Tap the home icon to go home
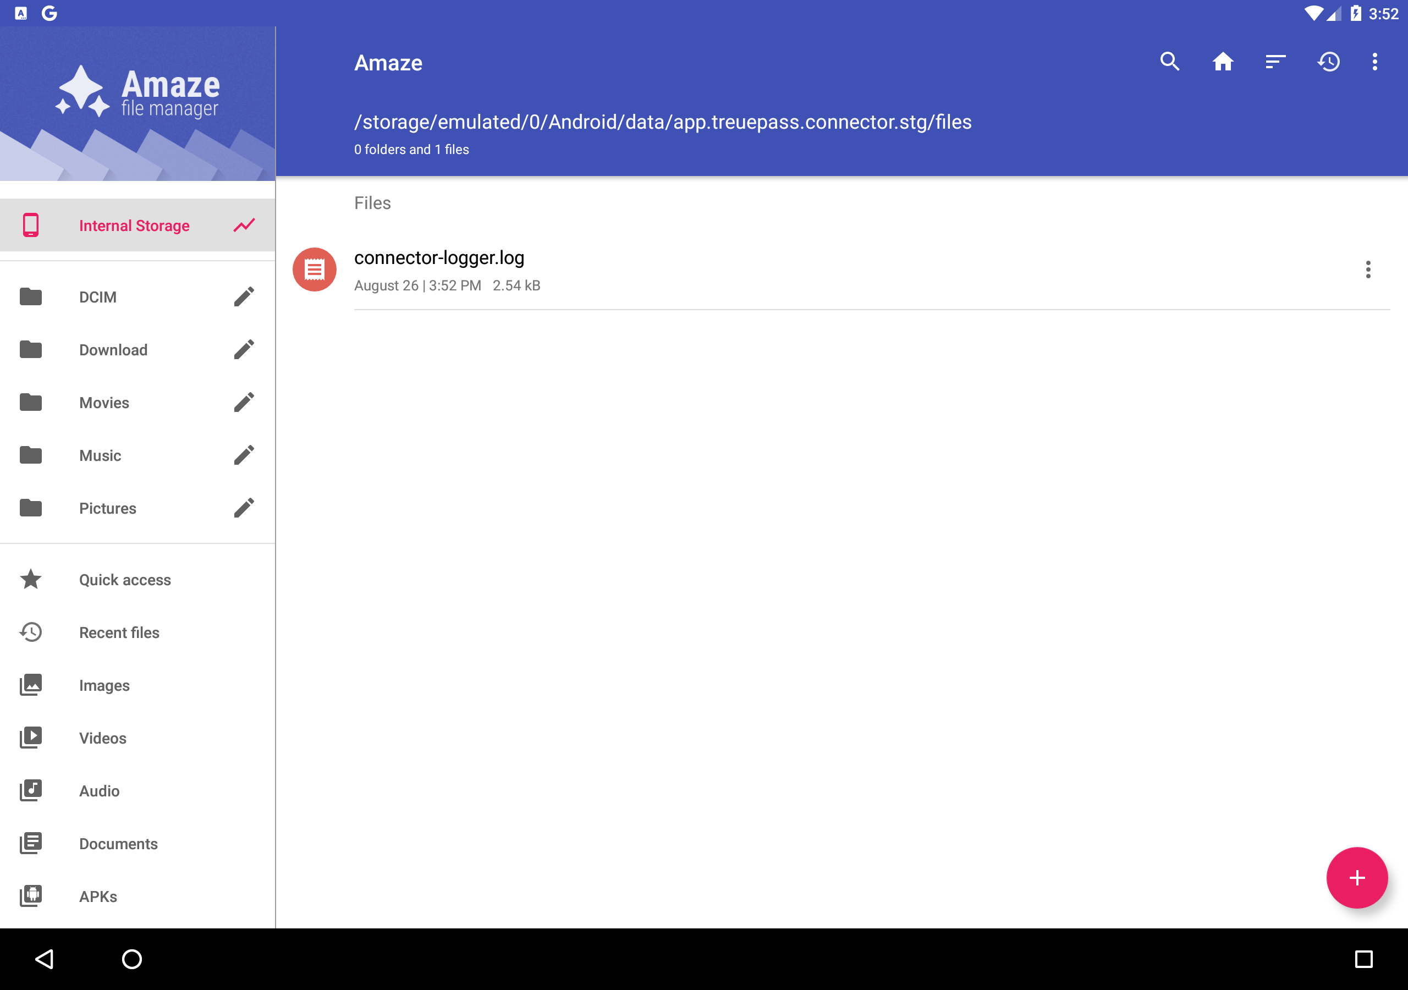This screenshot has width=1408, height=990. (1223, 62)
